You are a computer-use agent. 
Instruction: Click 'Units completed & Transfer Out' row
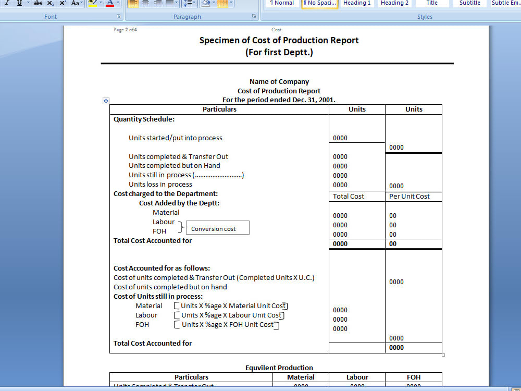coord(178,156)
